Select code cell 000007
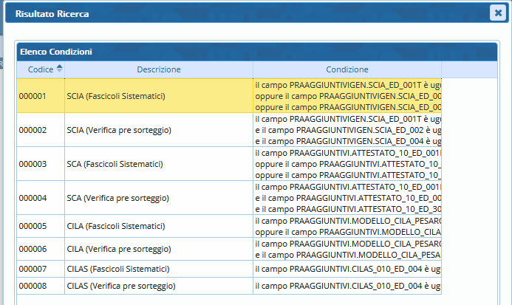Viewport: 512px width, 305px height. tap(33, 268)
